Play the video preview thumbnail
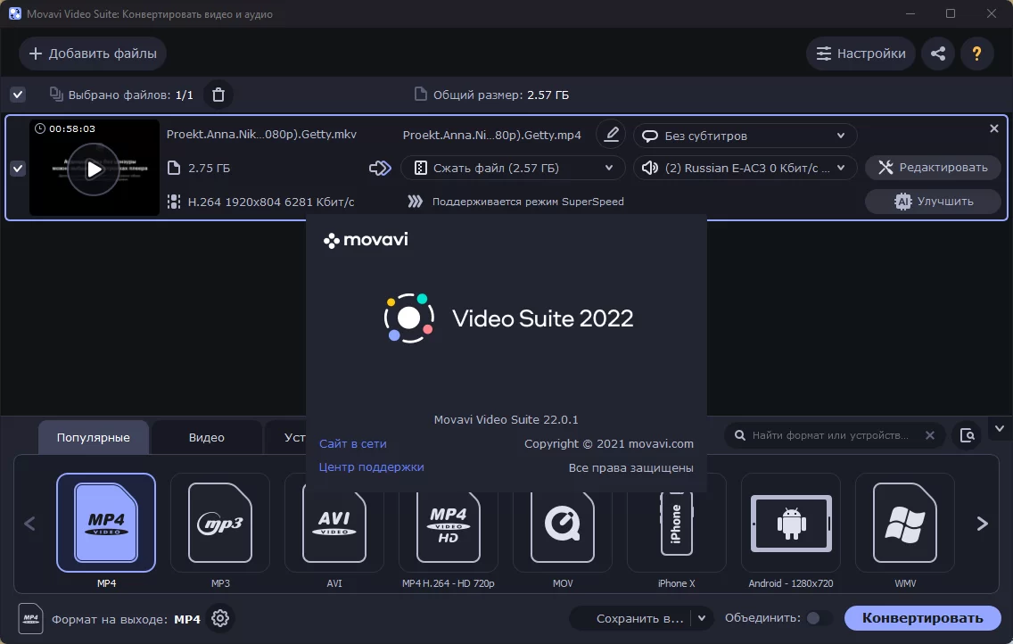The height and width of the screenshot is (644, 1013). coord(95,169)
